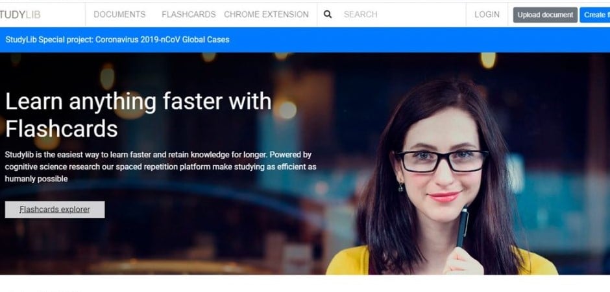Click the gray Upload document button

(545, 15)
